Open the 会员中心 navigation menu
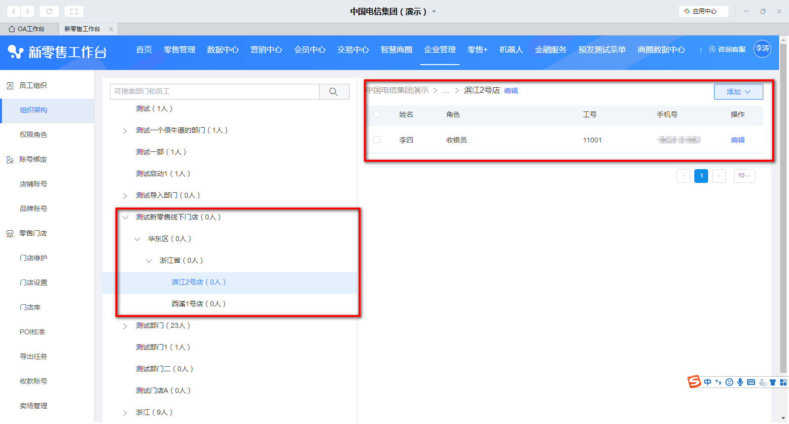789x424 pixels. click(x=310, y=50)
